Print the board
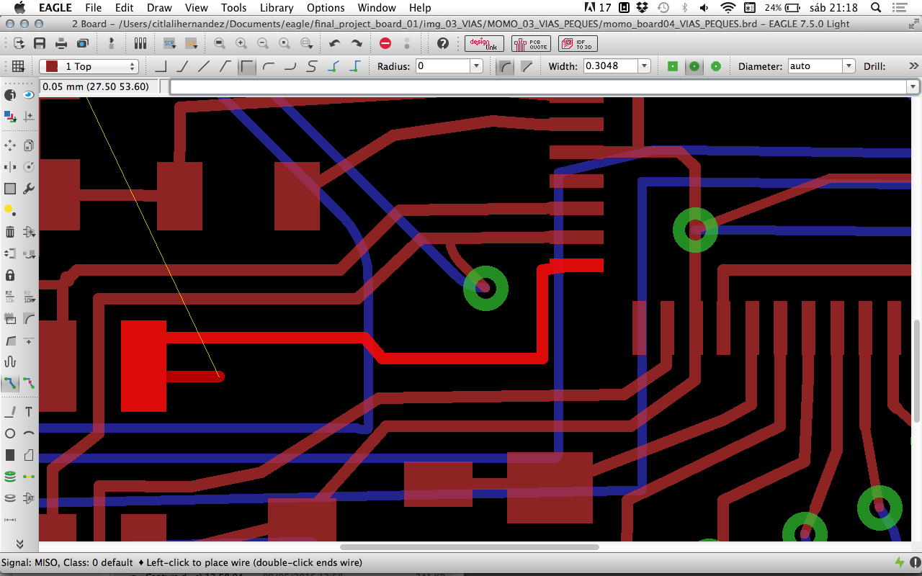This screenshot has width=922, height=576. (61, 43)
